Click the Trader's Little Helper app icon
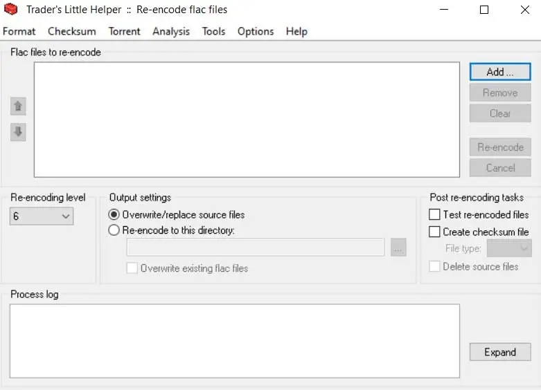 pos(10,9)
